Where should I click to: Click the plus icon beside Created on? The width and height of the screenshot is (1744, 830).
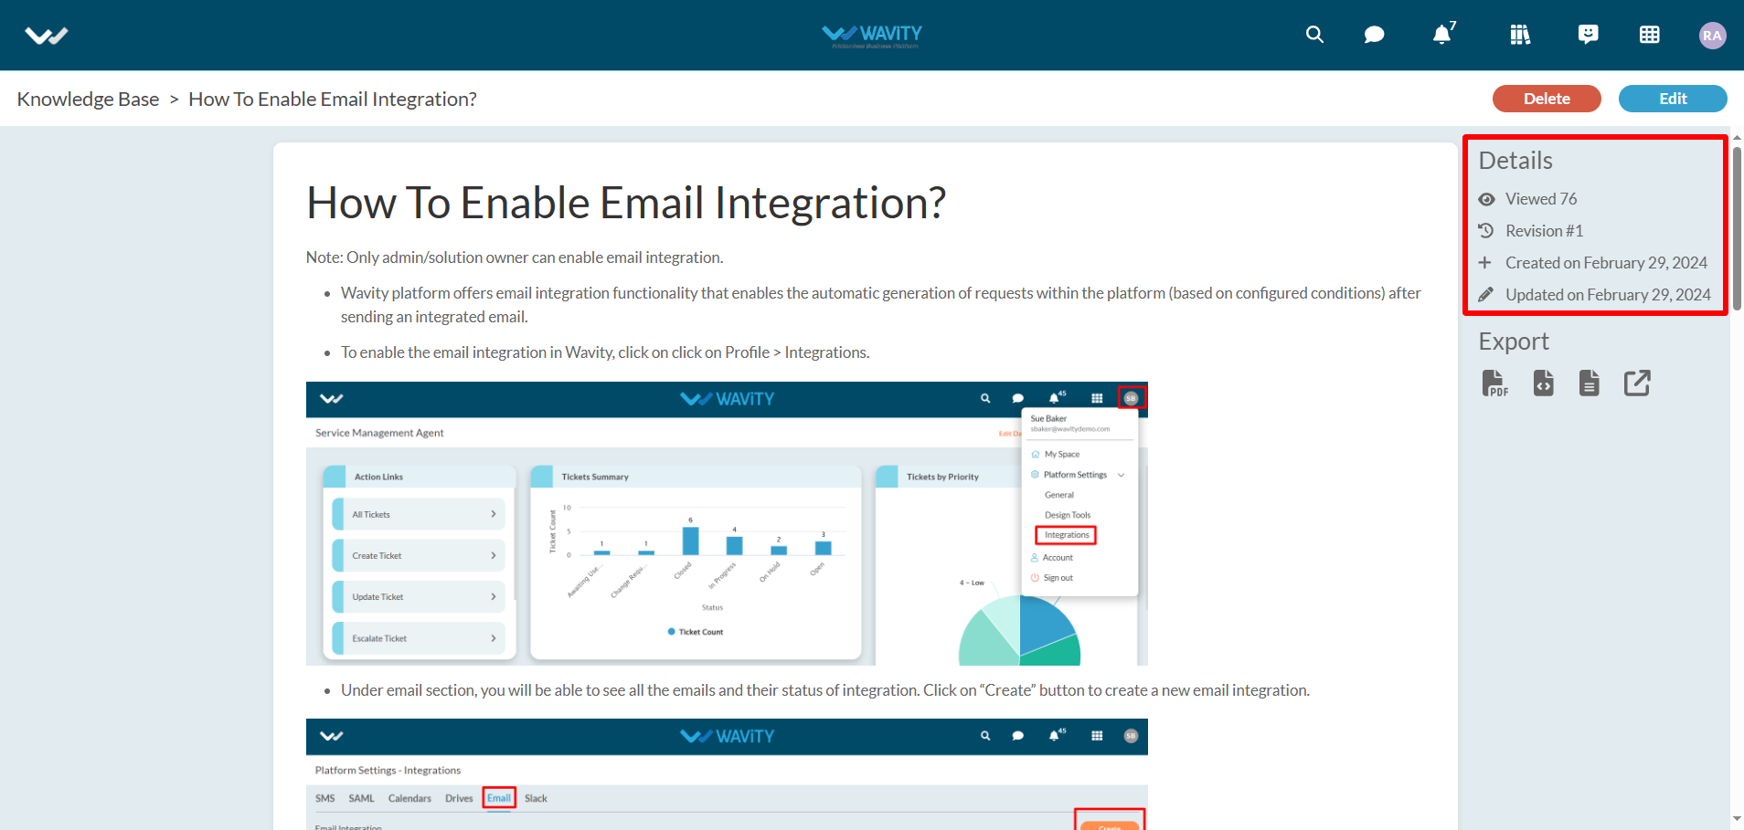(x=1485, y=263)
